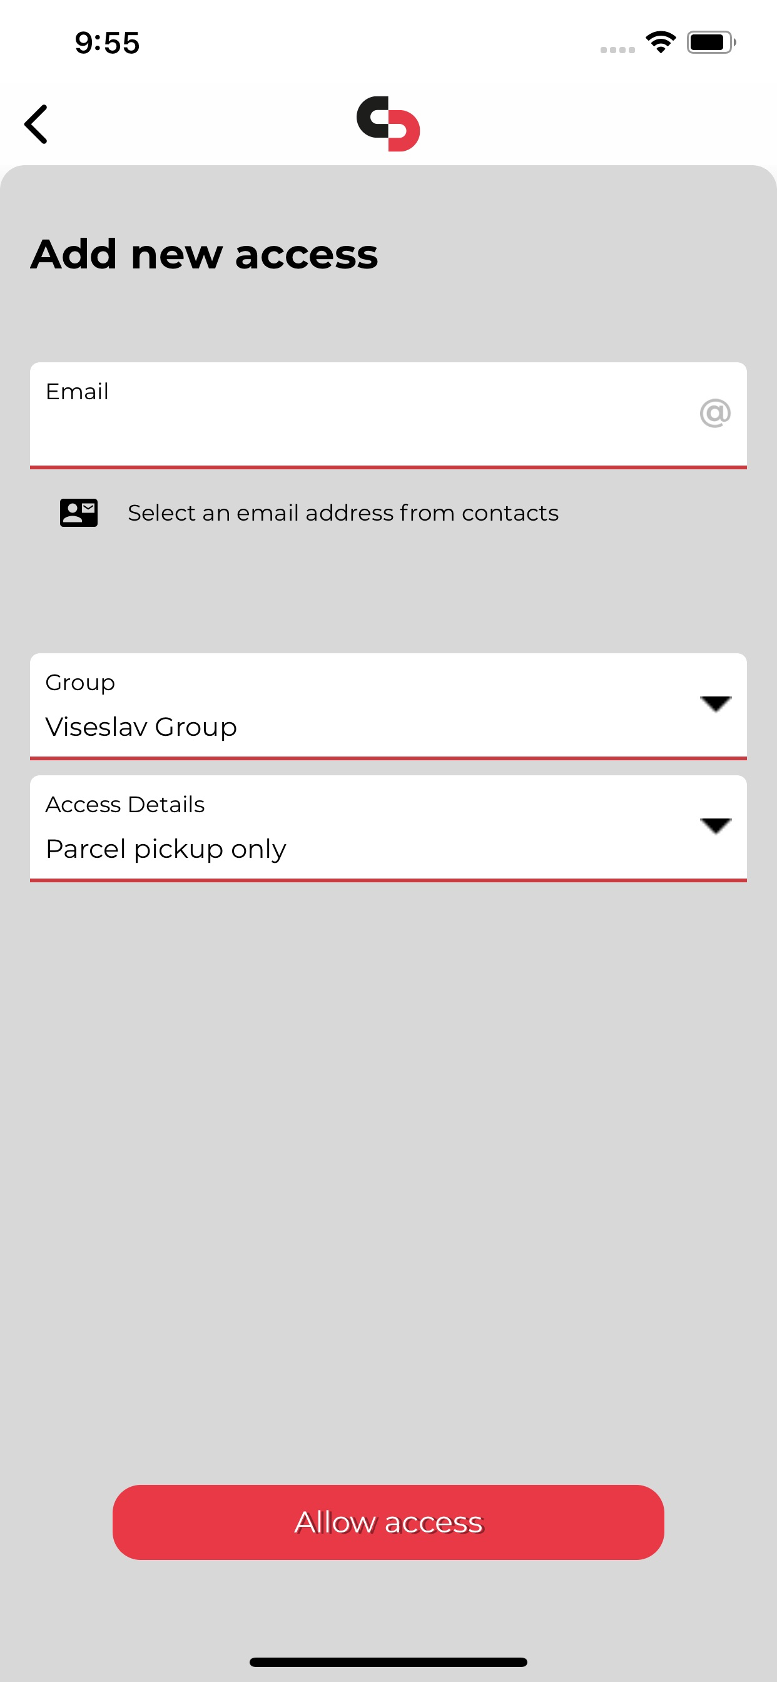
Task: Tap the battery indicator icon
Action: [x=711, y=43]
